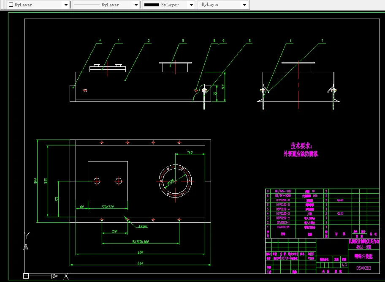Click the DSV0202-2 code in parts list
385x282 pixels.
point(283,218)
